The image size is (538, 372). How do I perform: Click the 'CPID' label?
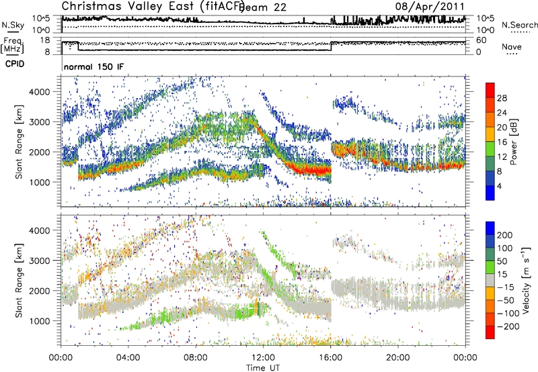coord(15,64)
